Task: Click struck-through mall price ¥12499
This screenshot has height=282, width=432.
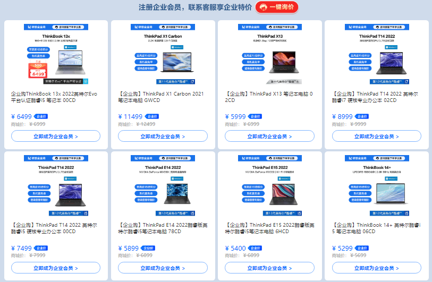Action: [x=146, y=124]
